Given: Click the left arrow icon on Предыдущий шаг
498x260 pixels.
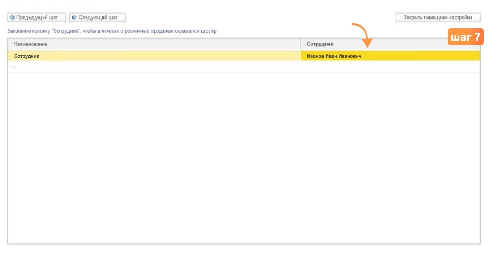Looking at the screenshot, I should click(x=12, y=17).
